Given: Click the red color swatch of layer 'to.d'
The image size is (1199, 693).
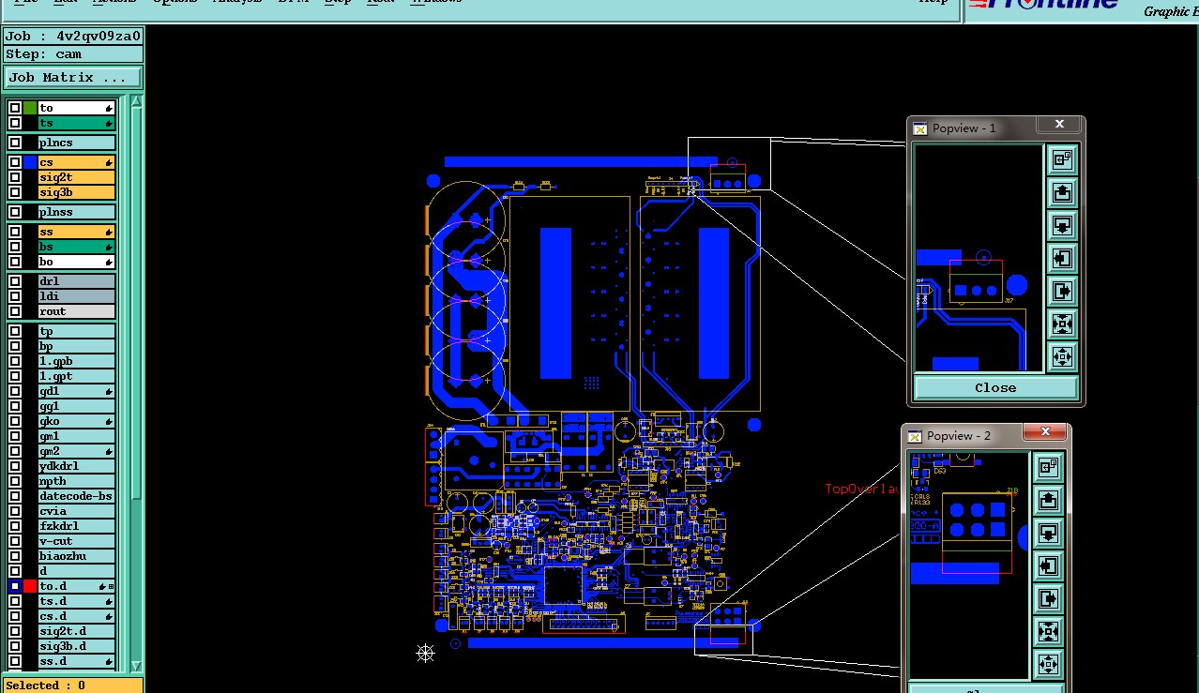Looking at the screenshot, I should coord(30,586).
